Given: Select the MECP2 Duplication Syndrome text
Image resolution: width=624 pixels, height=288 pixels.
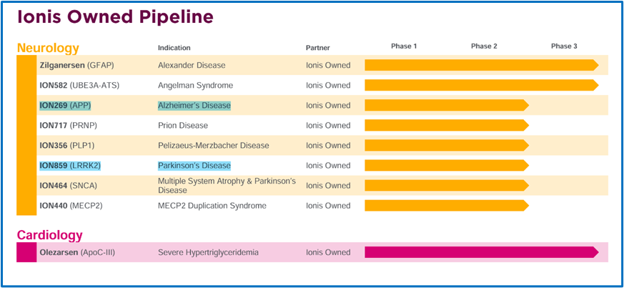Looking at the screenshot, I should coord(212,206).
